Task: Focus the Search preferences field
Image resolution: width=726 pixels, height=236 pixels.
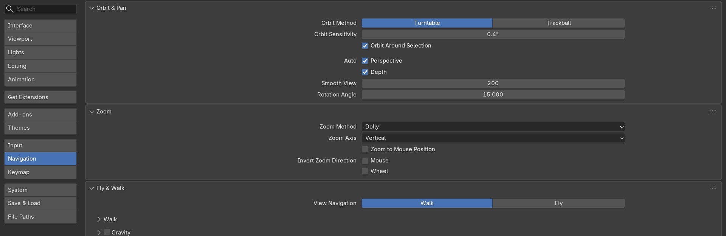Action: coord(40,9)
